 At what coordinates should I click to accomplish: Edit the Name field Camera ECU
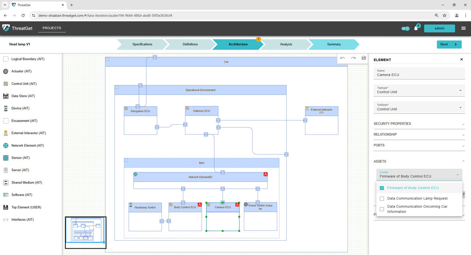pyautogui.click(x=419, y=75)
